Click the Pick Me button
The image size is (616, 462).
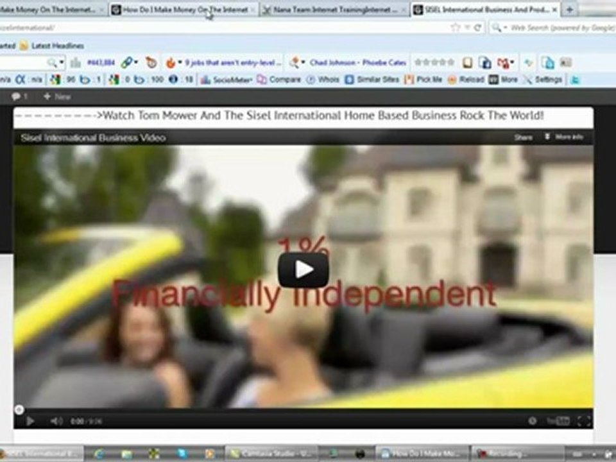coord(424,80)
